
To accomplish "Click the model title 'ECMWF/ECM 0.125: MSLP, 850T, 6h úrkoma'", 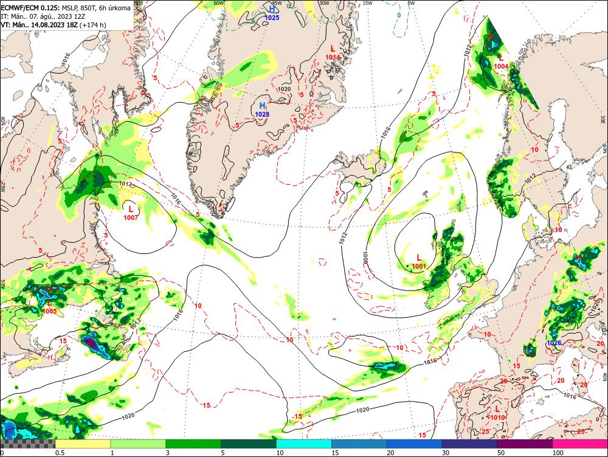I will (66, 8).
